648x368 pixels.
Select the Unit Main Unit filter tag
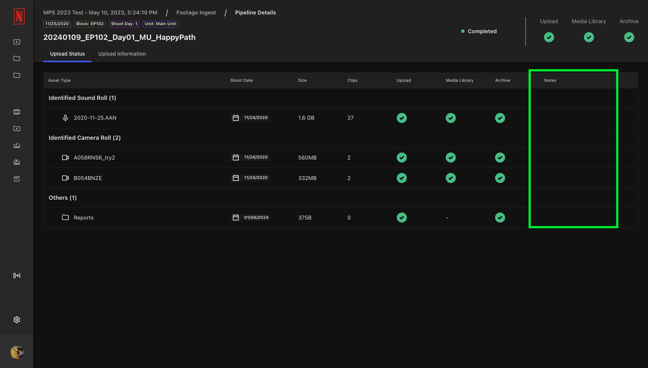[160, 23]
